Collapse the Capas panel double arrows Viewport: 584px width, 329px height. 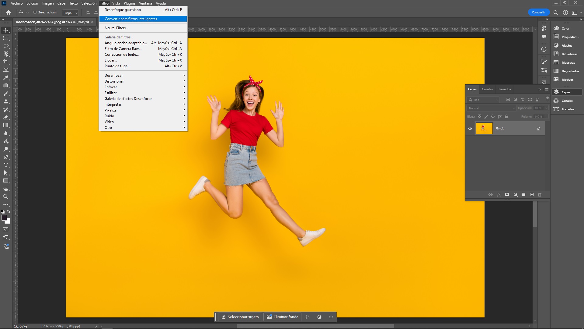pos(539,89)
